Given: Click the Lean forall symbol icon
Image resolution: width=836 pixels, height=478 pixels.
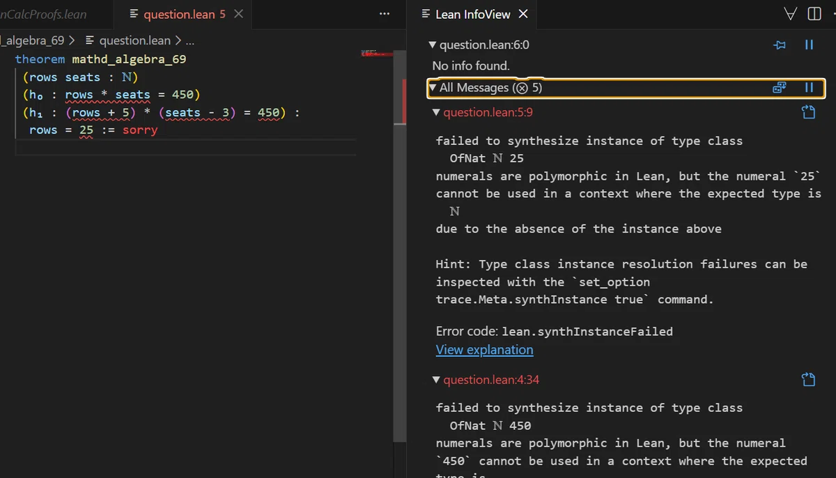Looking at the screenshot, I should click(790, 14).
